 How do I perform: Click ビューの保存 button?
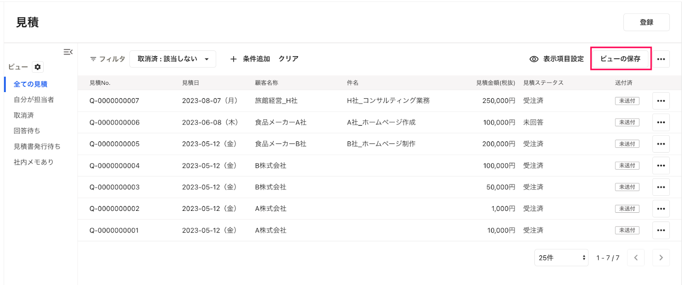pyautogui.click(x=620, y=59)
